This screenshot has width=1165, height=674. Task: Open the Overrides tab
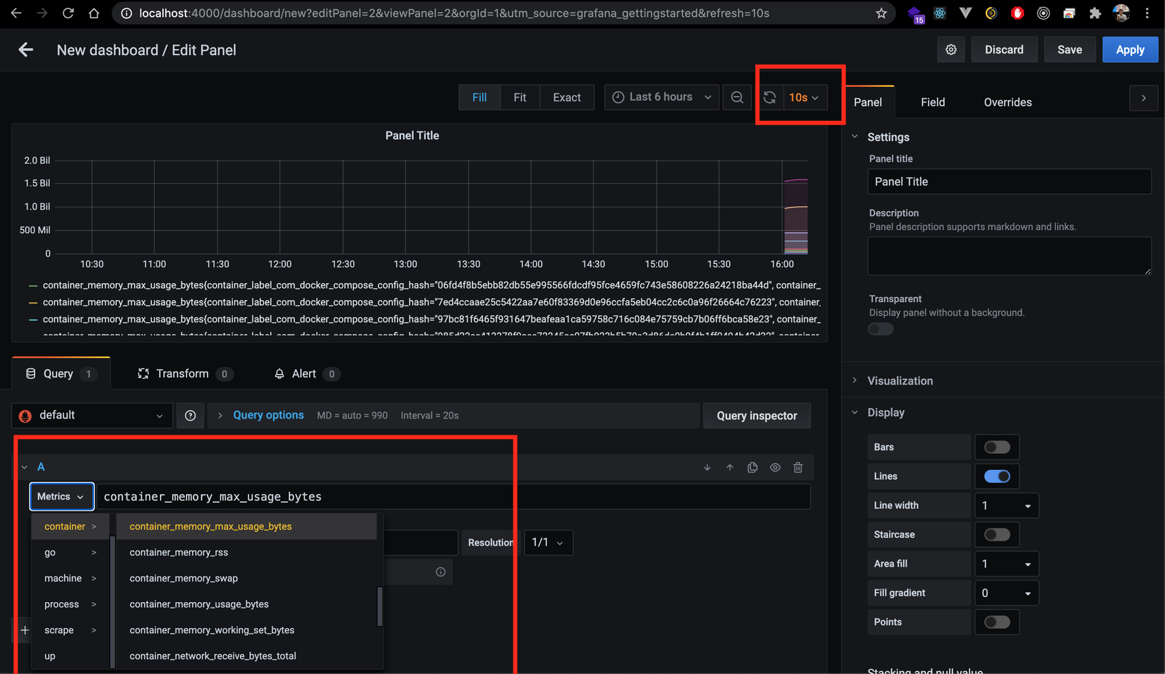[x=1008, y=102]
